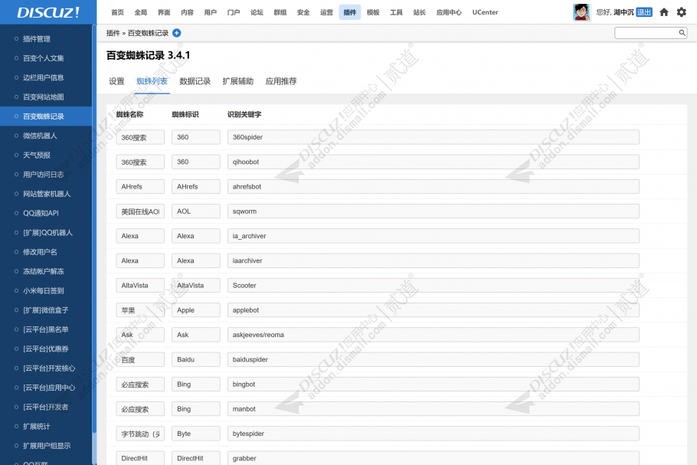The image size is (697, 465).
Task: Open [云平台]优惠券 in the sidebar
Action: pos(46,349)
